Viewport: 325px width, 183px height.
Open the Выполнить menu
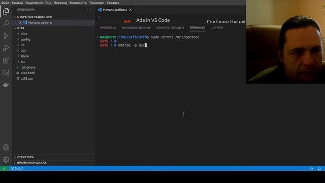coord(78,3)
